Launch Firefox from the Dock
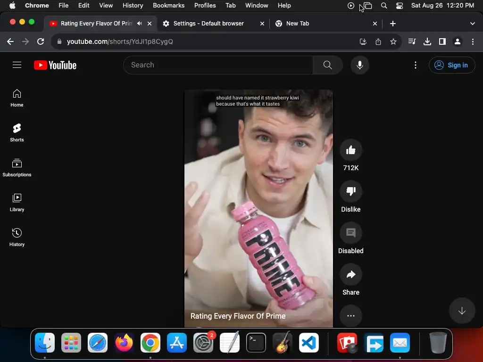Image resolution: width=483 pixels, height=362 pixels. click(124, 343)
